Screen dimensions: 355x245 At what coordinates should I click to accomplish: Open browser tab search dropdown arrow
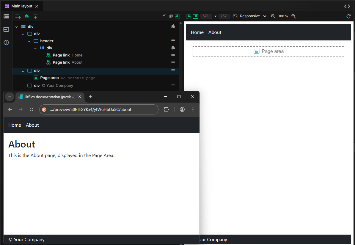[x=10, y=97]
